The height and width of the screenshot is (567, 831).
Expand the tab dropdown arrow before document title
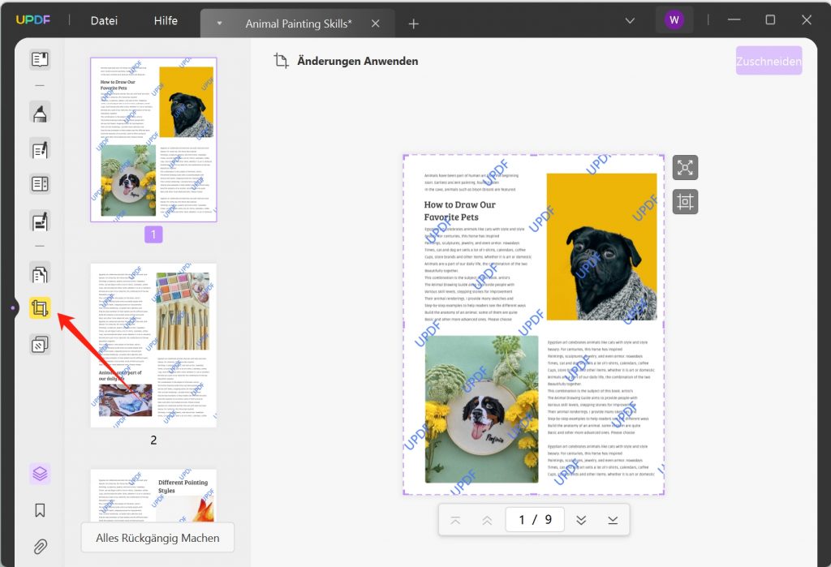point(219,24)
